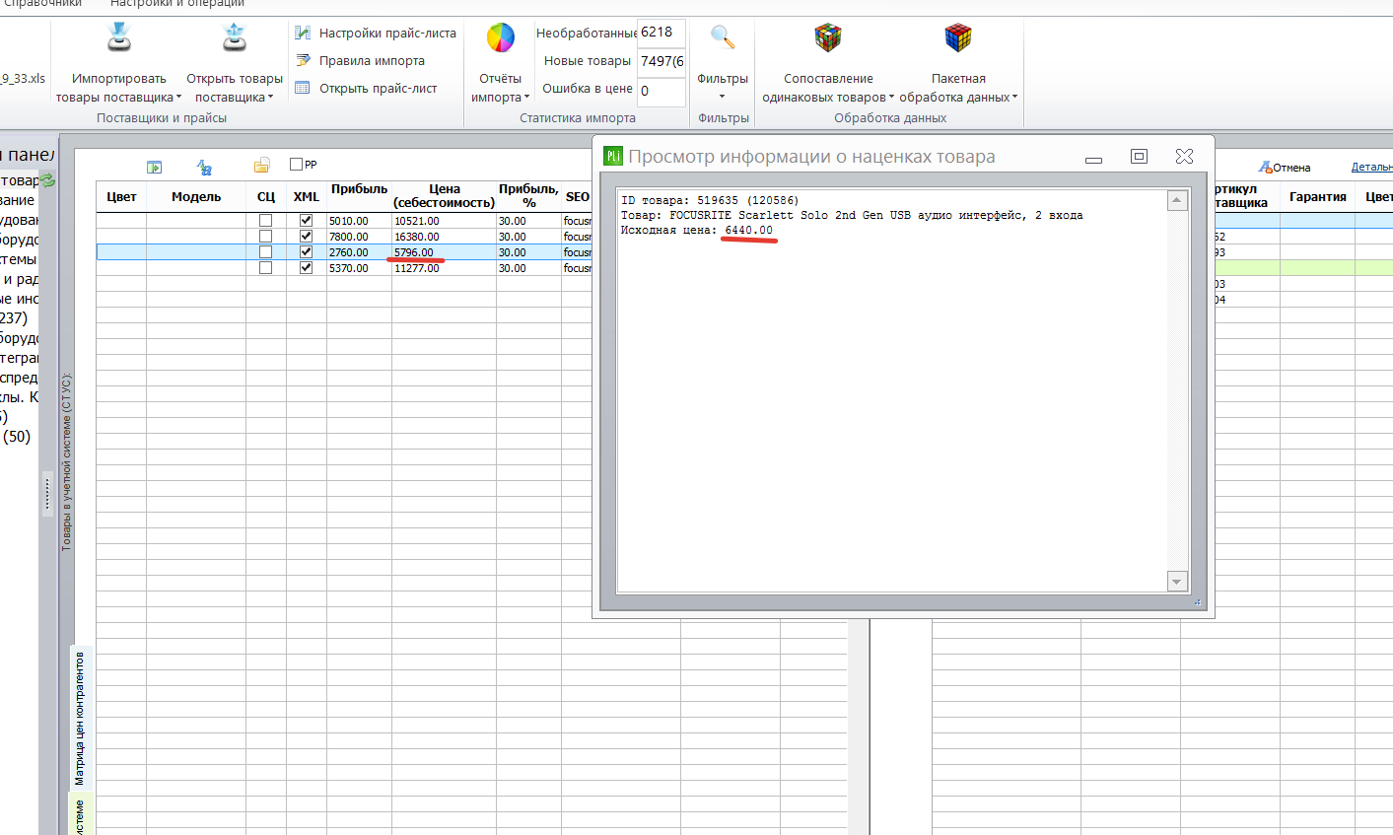Uncheck XML checkbox in the 5370.00 row
This screenshot has width=1393, height=835.
[x=306, y=268]
